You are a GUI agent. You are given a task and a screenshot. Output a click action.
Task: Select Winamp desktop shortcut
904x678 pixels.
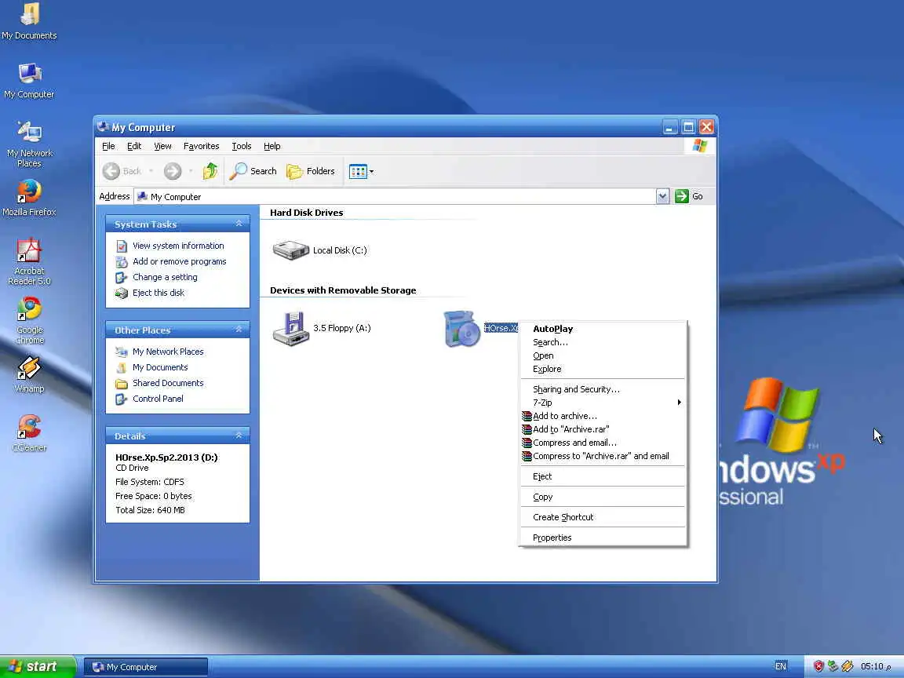(x=29, y=375)
